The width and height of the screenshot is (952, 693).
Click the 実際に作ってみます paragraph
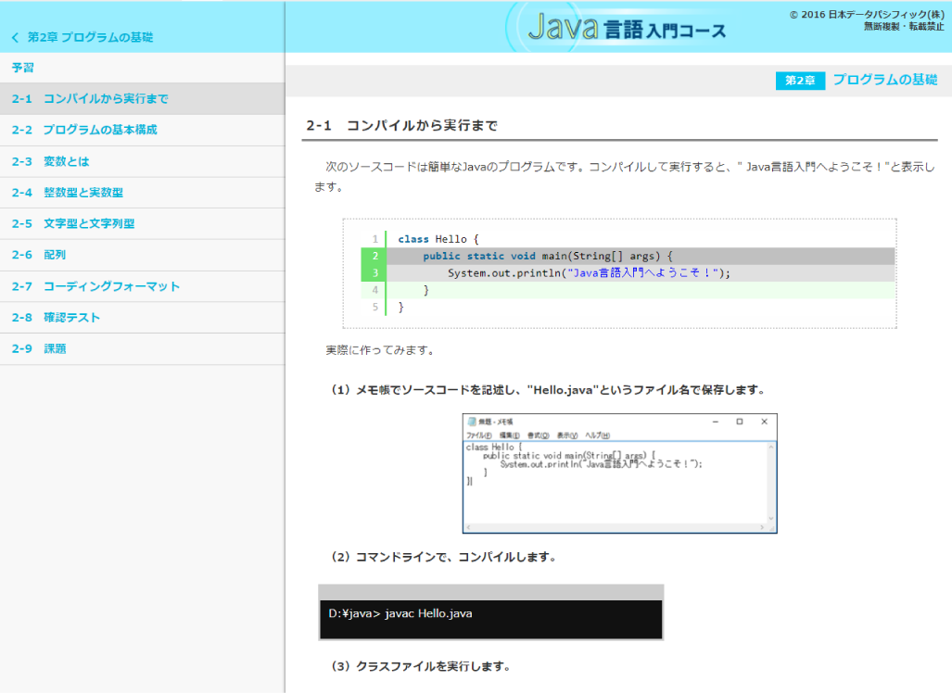pyautogui.click(x=381, y=350)
